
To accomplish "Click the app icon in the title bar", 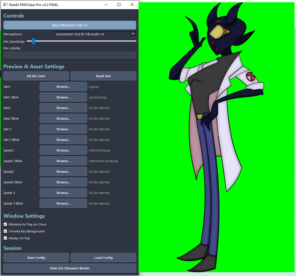I will pyautogui.click(x=5, y=5).
